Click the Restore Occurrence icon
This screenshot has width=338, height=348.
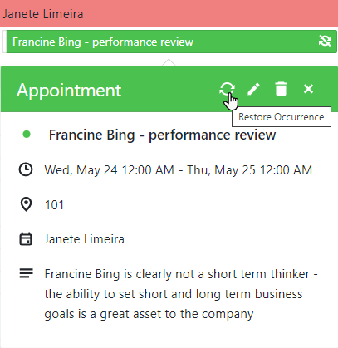[x=227, y=89]
